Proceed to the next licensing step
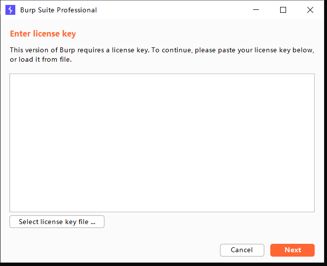This screenshot has width=327, height=266. (x=292, y=250)
